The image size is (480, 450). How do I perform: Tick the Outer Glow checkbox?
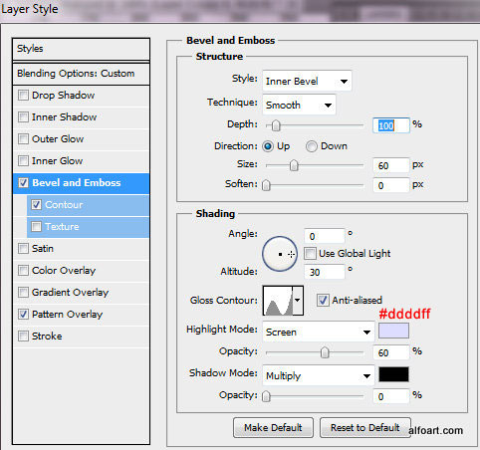click(23, 139)
